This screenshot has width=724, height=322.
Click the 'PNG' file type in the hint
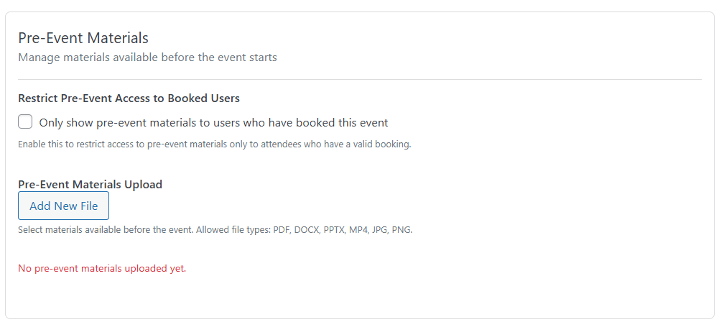[x=402, y=231]
